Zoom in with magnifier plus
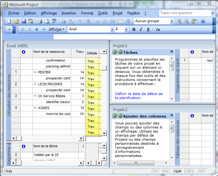218x176 pixels. (179, 21)
